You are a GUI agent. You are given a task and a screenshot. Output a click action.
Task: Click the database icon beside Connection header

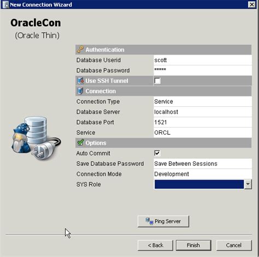(x=80, y=91)
